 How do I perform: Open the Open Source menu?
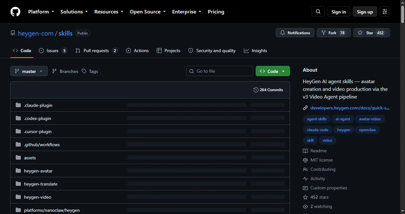[x=148, y=12]
